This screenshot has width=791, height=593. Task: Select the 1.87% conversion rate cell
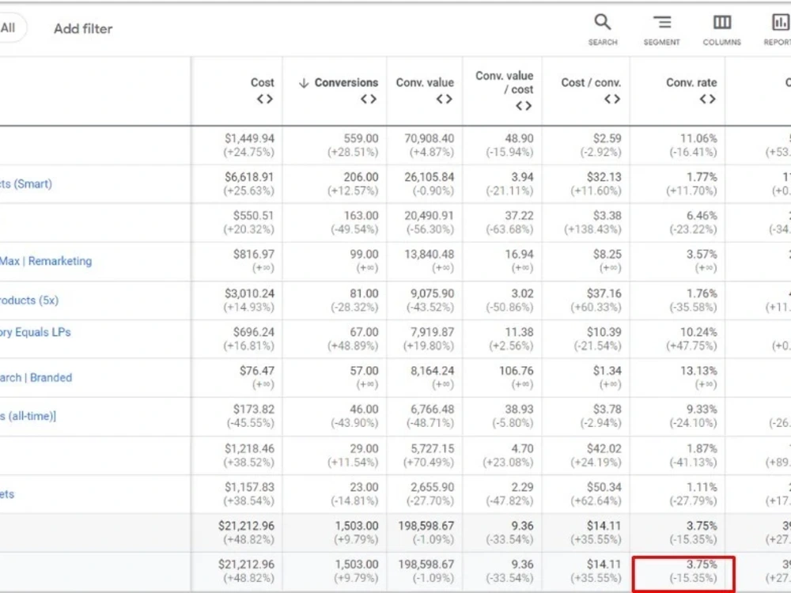coord(678,455)
